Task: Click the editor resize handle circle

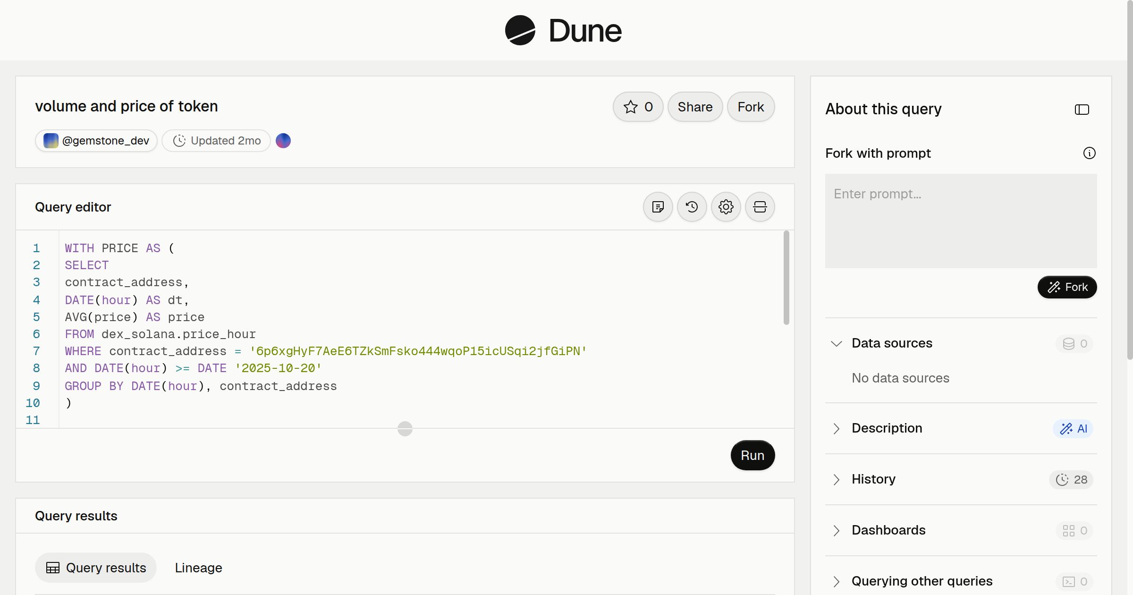Action: click(405, 429)
